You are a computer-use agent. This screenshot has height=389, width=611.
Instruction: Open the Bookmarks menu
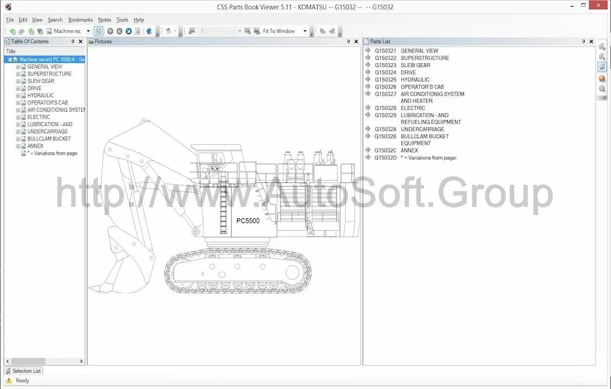(80, 19)
